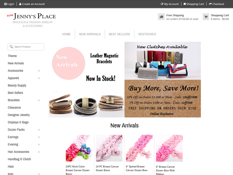This screenshot has height=175, width=233.
Task: Expand the Earrings category
Action: (39, 137)
